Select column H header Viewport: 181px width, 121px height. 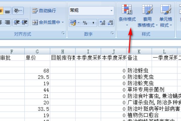click(63, 51)
